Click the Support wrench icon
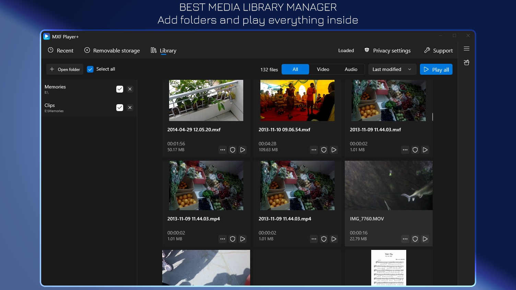This screenshot has width=516, height=290. point(427,50)
